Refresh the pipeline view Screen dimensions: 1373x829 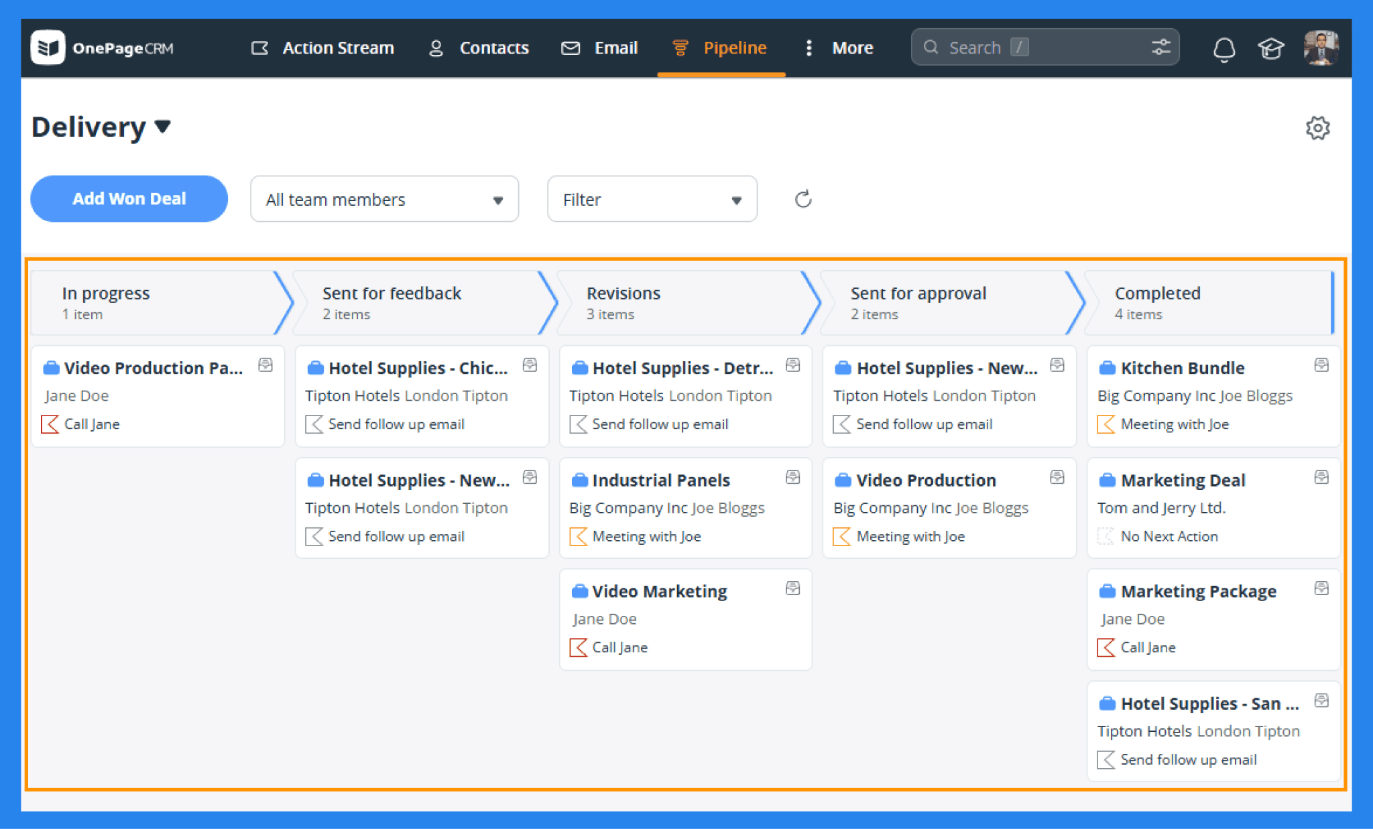803,199
